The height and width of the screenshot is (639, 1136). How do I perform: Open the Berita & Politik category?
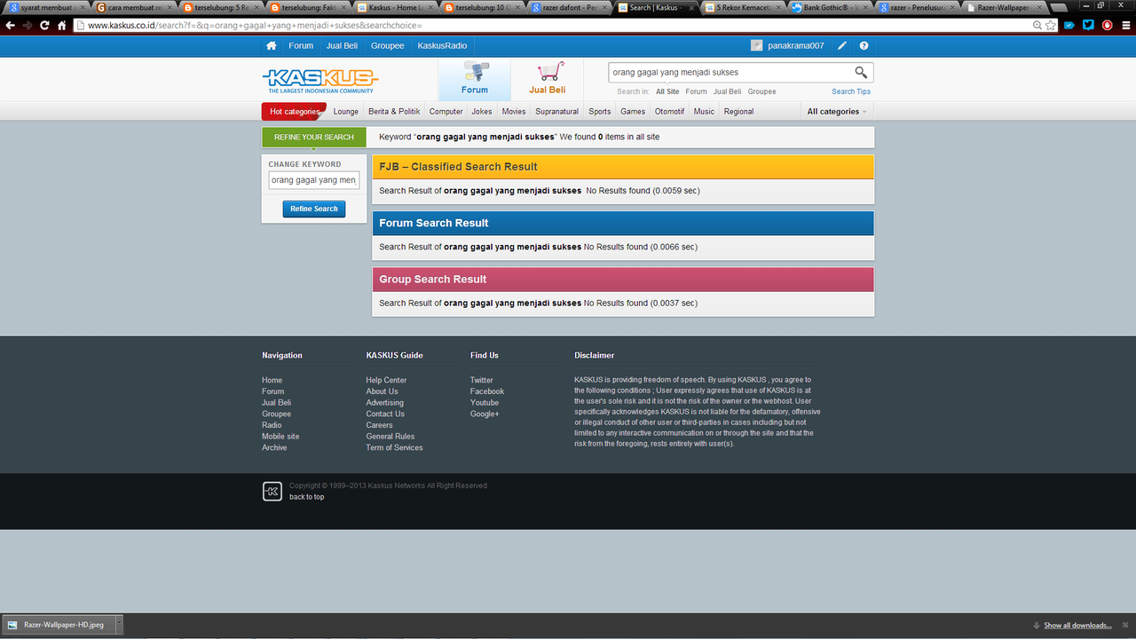point(394,112)
